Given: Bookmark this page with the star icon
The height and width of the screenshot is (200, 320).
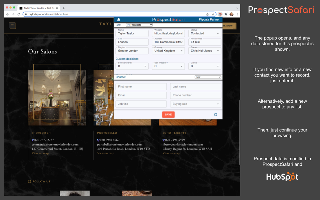Looking at the screenshot, I should [x=213, y=14].
